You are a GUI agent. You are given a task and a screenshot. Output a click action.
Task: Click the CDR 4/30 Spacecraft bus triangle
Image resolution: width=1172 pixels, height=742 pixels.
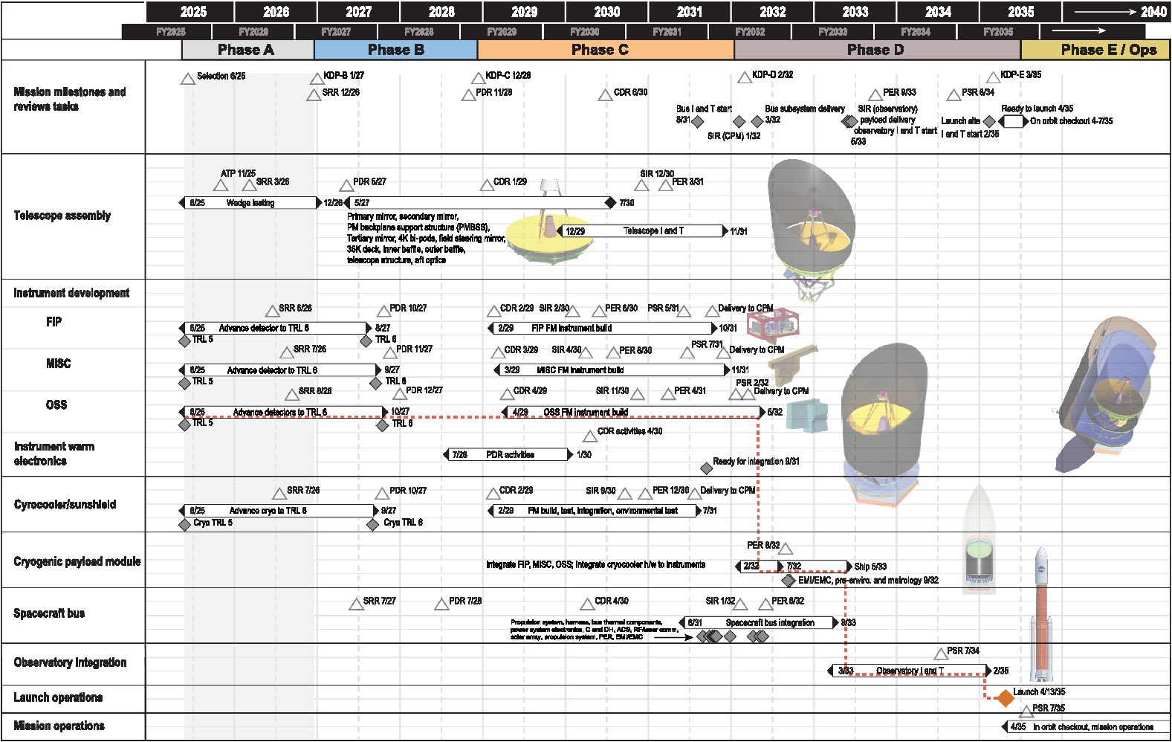587,604
